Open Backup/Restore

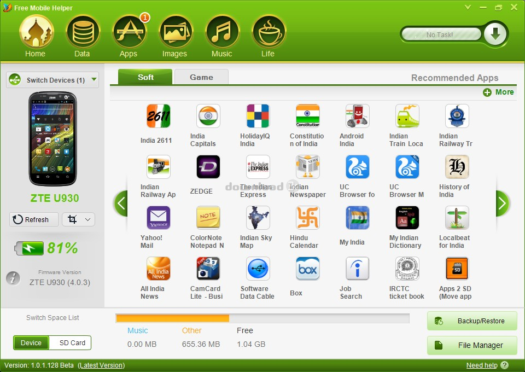click(x=472, y=321)
